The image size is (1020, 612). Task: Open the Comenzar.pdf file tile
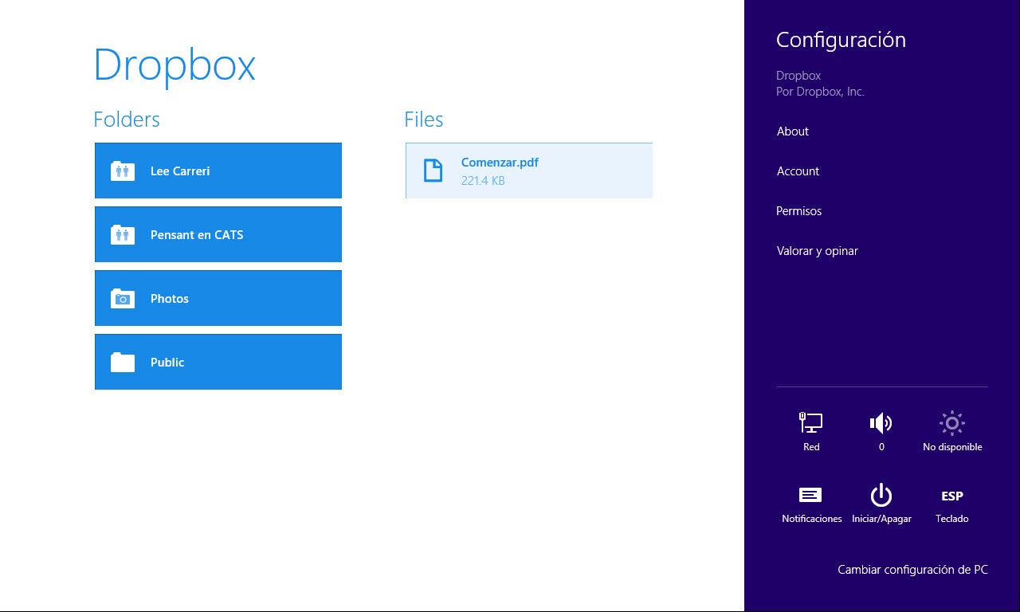529,171
